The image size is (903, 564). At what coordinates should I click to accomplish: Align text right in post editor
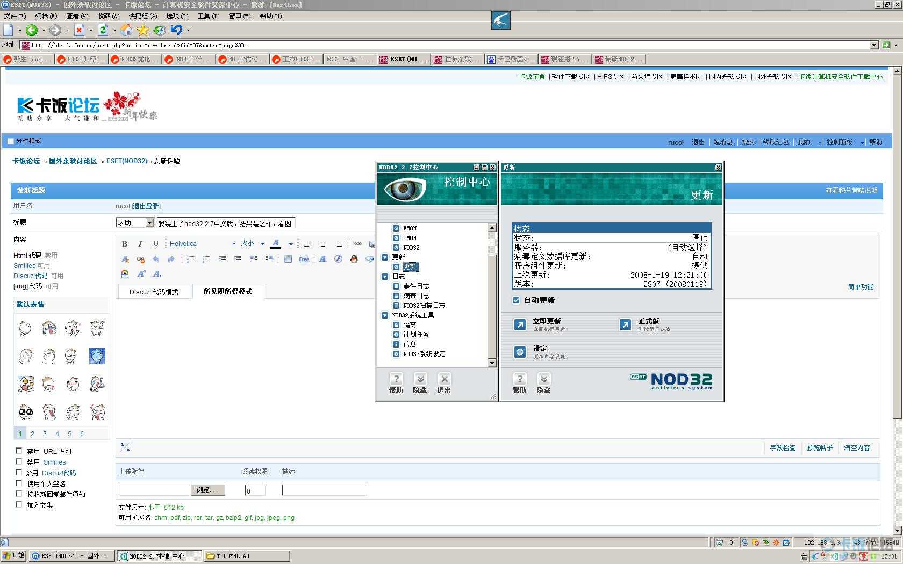click(339, 244)
